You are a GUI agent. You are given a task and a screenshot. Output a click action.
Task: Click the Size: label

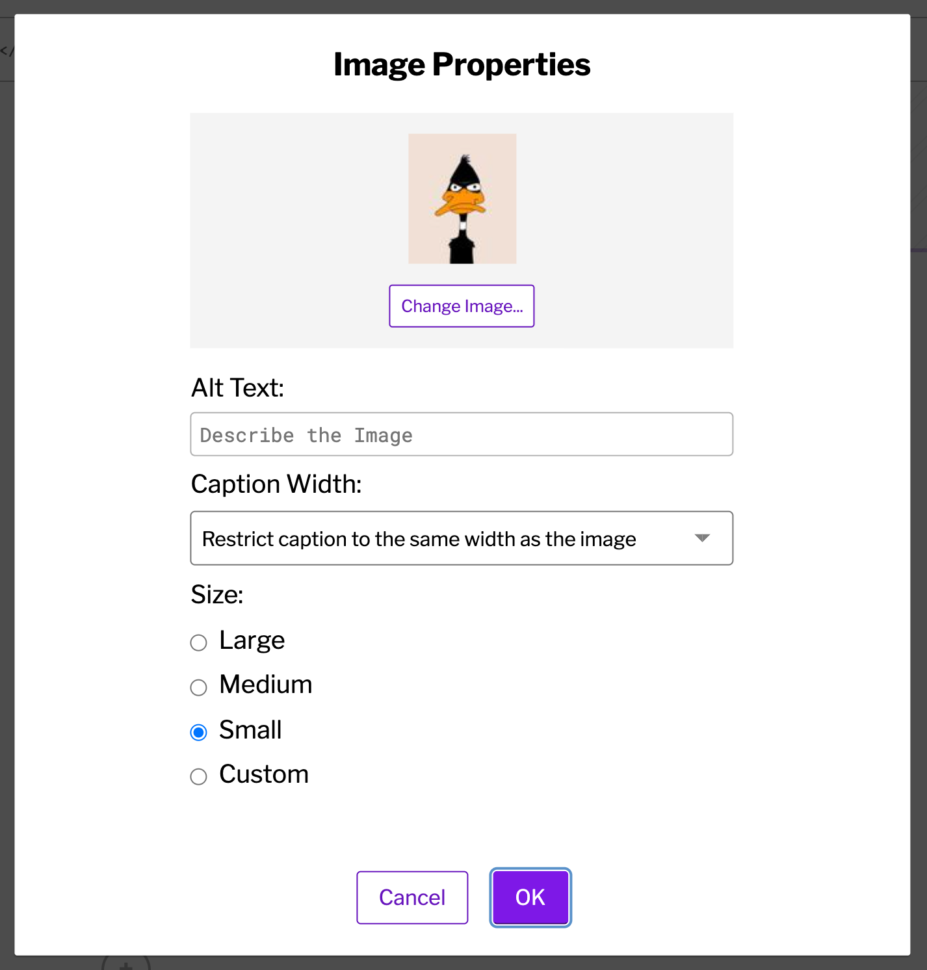(x=217, y=594)
